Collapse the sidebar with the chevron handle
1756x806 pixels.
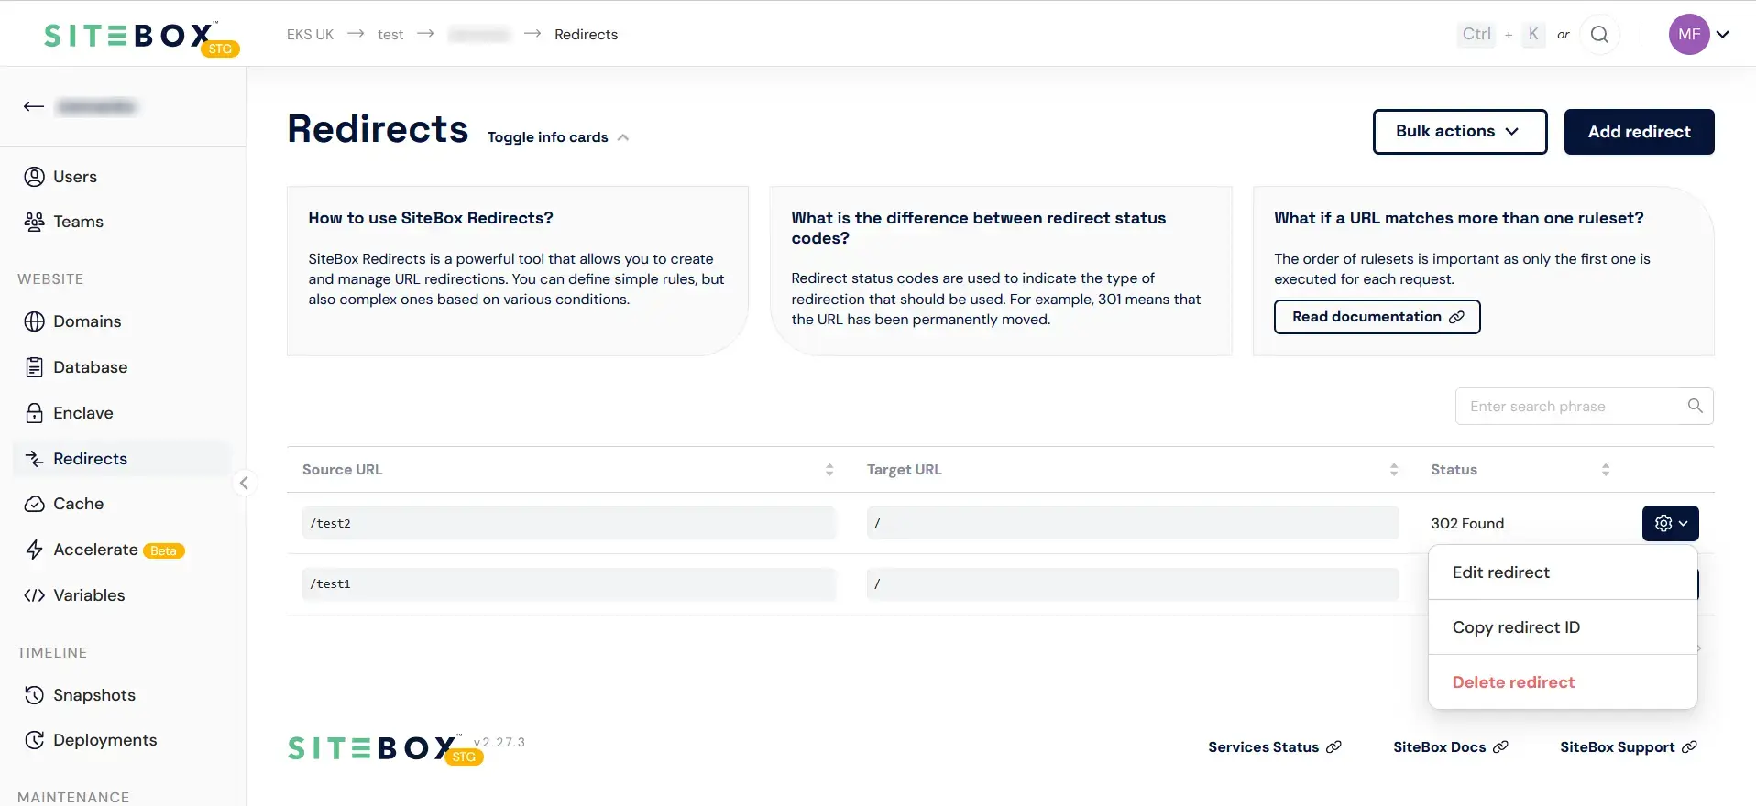[244, 483]
